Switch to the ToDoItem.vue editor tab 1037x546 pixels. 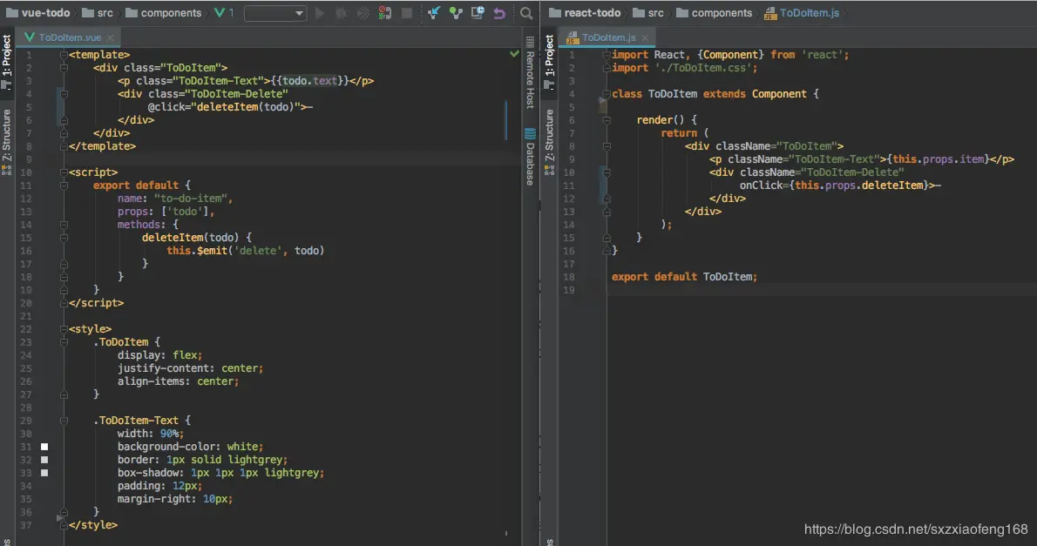70,37
